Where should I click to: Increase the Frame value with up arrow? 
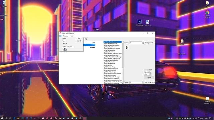tap(143, 42)
